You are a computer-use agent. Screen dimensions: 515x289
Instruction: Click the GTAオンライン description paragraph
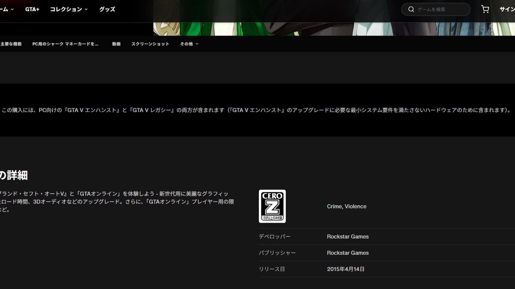pos(117,202)
